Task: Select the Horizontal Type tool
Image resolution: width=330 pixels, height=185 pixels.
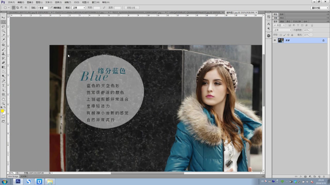Action: pos(3,86)
